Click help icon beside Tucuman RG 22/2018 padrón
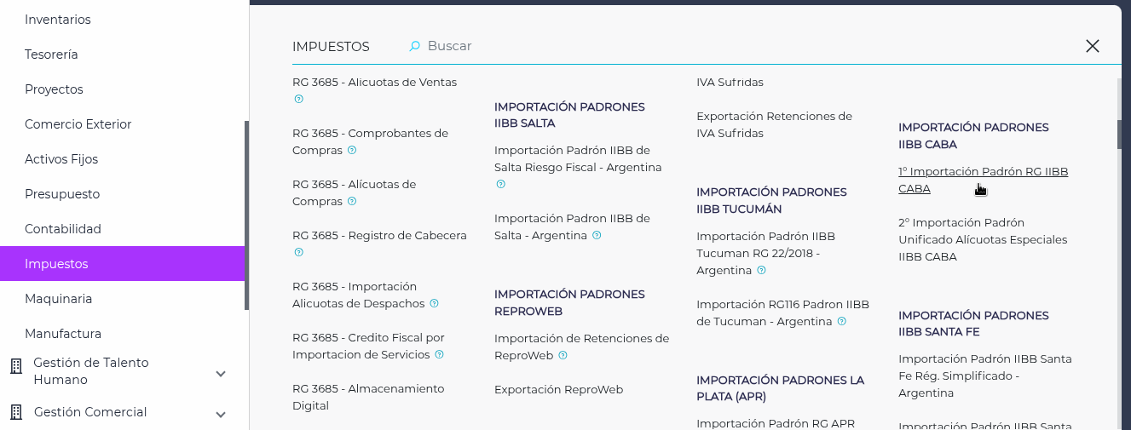Image resolution: width=1131 pixels, height=430 pixels. (x=761, y=270)
